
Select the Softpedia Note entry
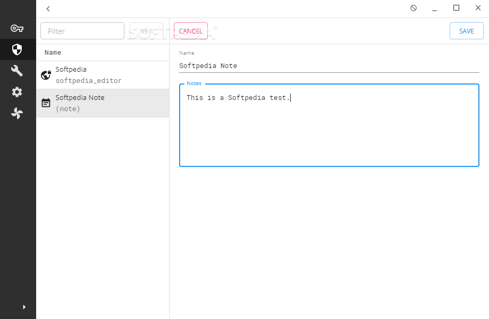point(103,103)
